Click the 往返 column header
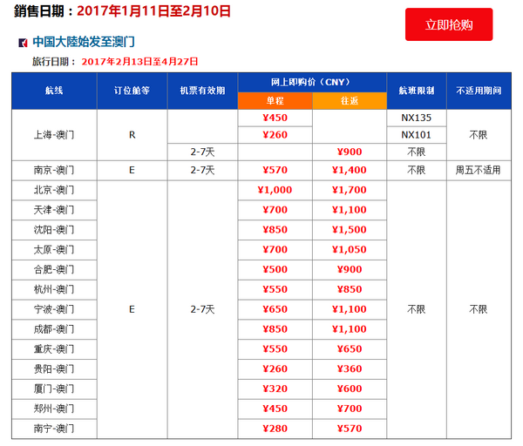 (350, 101)
